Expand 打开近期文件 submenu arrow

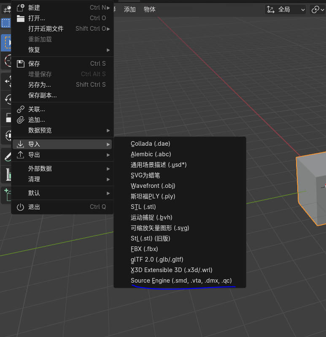click(108, 29)
